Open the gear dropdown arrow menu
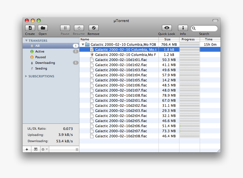Screen dimensions: 243x178 tap(46, 149)
